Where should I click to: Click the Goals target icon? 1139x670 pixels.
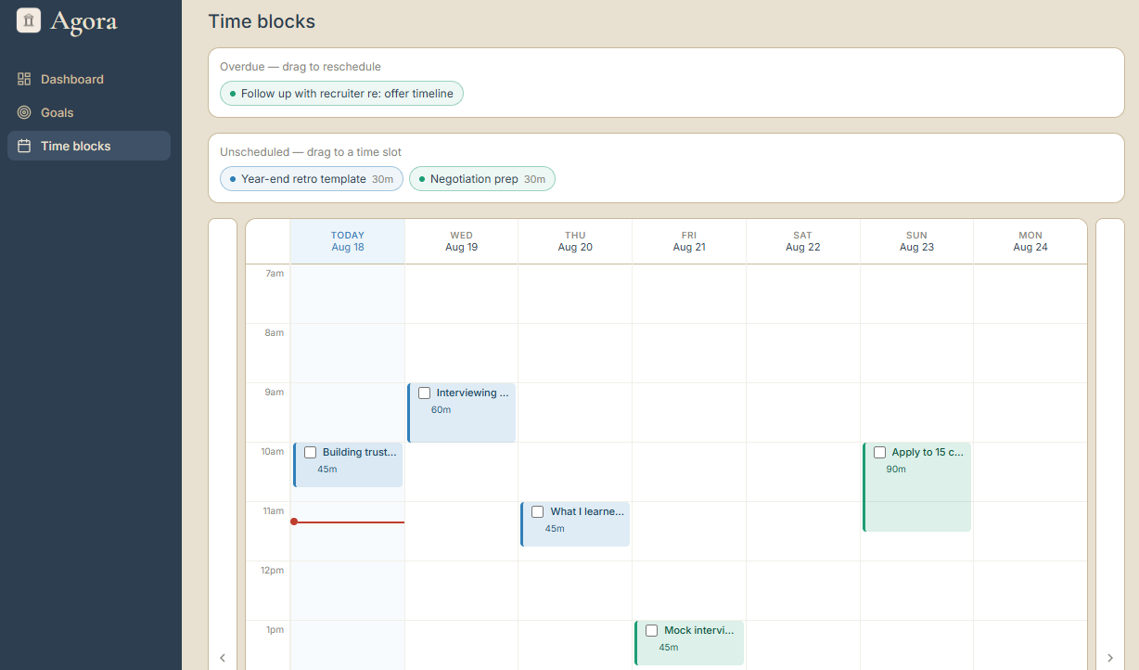tap(24, 112)
